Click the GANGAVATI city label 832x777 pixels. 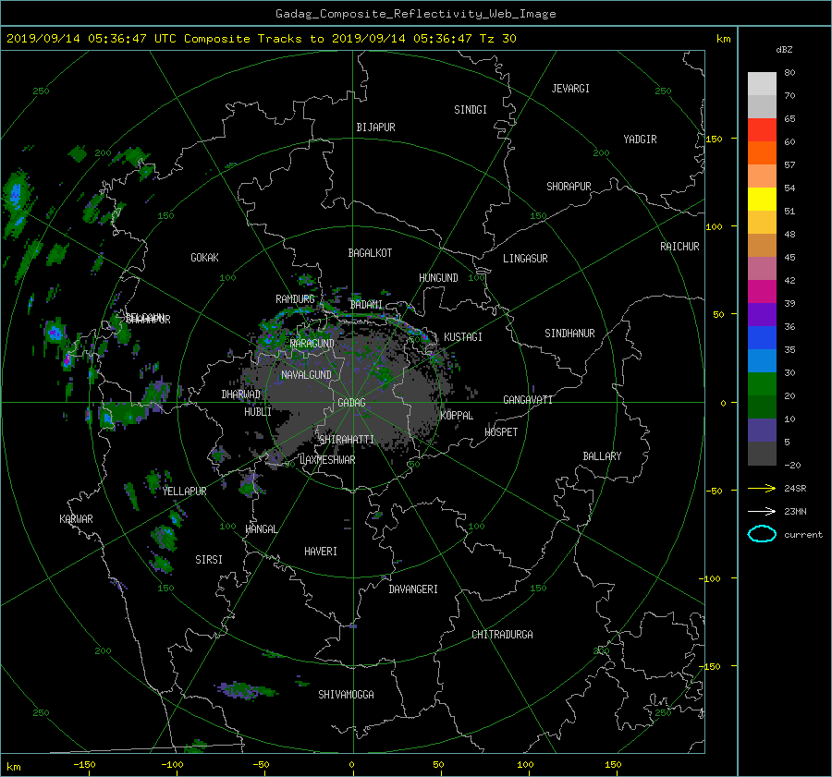pyautogui.click(x=528, y=400)
